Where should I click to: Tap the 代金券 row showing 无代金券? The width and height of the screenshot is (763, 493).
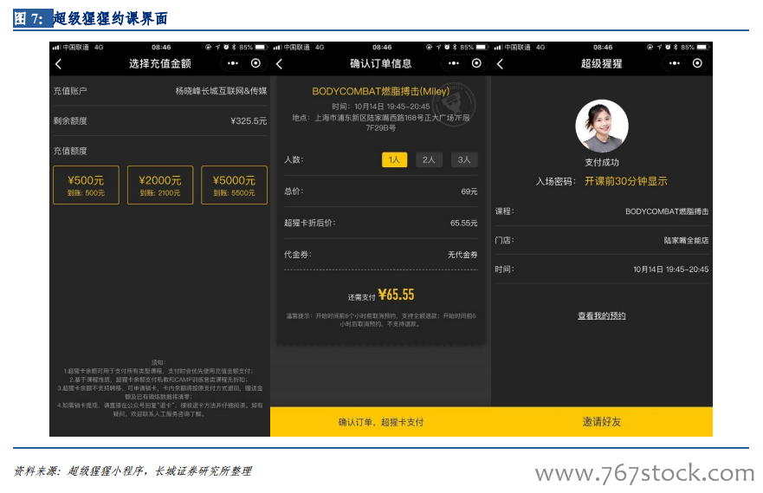click(381, 255)
